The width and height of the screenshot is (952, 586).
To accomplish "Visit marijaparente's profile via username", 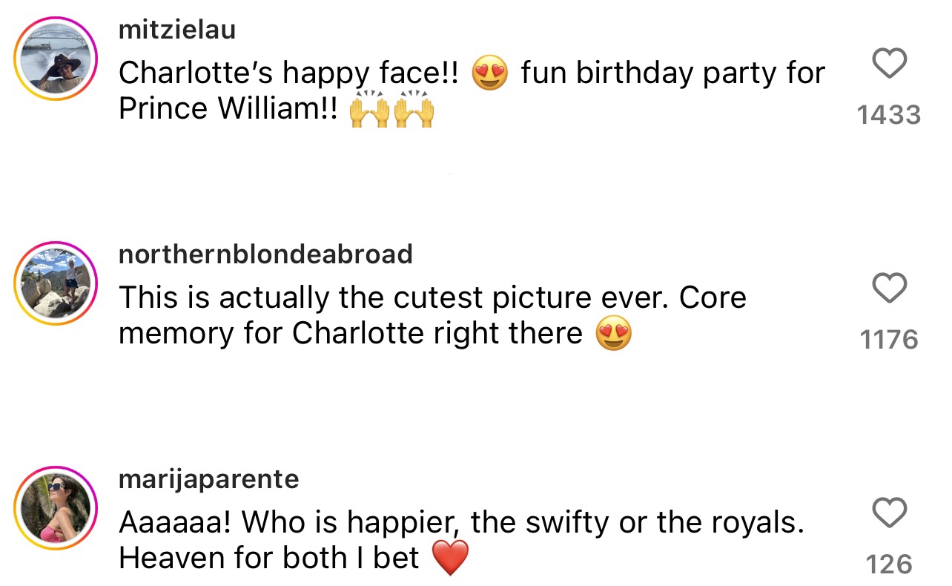I will pos(208,479).
